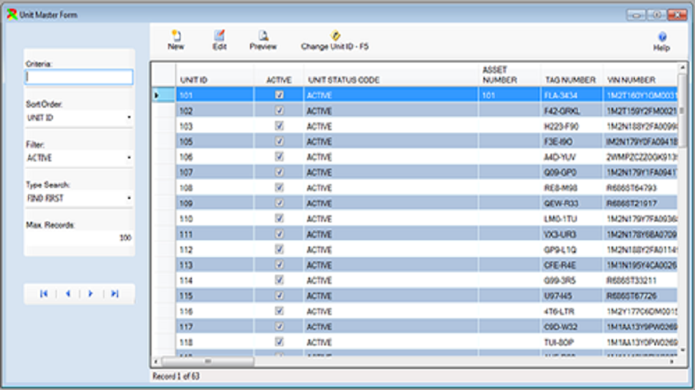Click the UNIT STATUS CODE column header
This screenshot has width=695, height=390.
(x=344, y=80)
